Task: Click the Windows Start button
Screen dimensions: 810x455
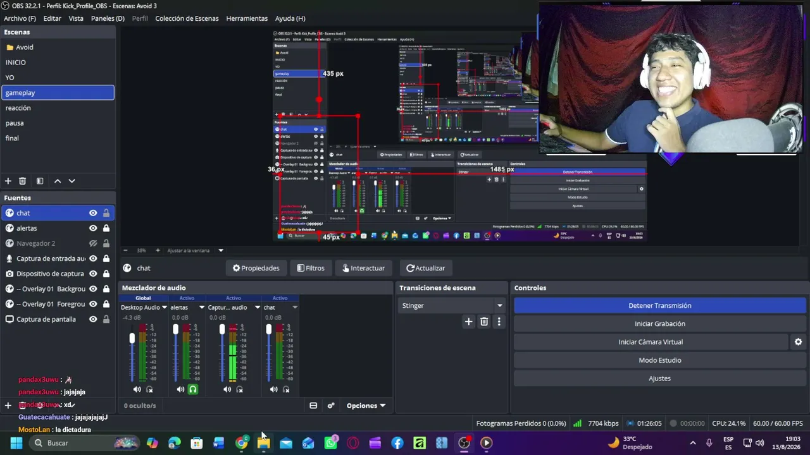Action: coord(16,443)
